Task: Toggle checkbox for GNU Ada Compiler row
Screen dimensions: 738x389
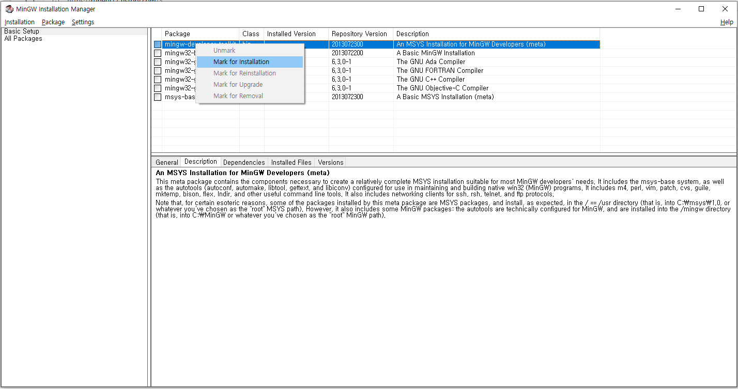Action: (x=158, y=62)
